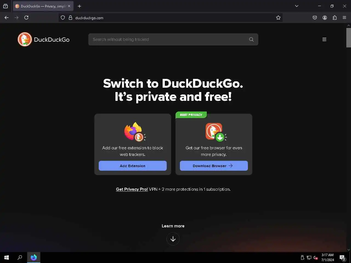
Task: Click the DuckDuckGo browser download illustration
Action: click(216, 132)
